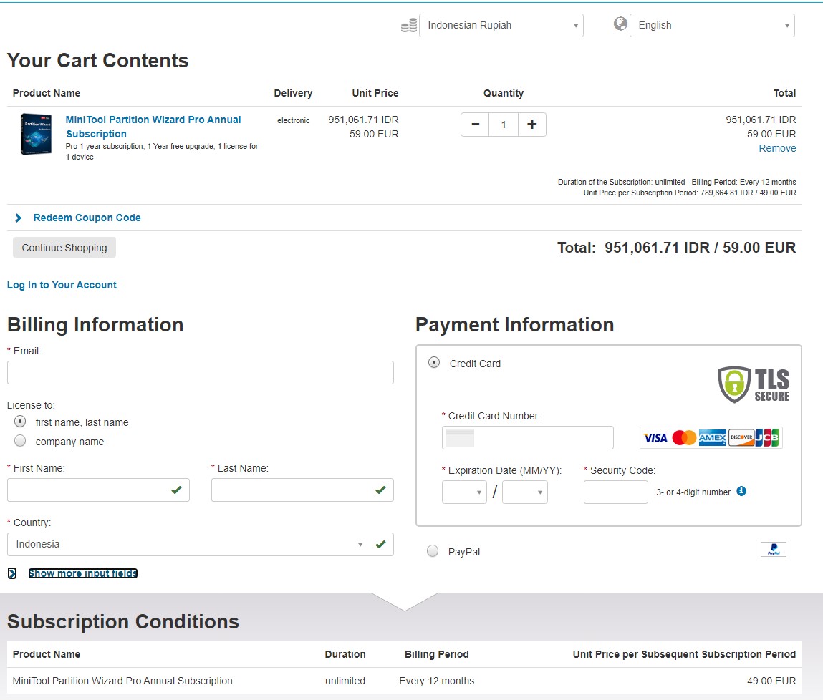Expand Show more input fields
The image size is (823, 700).
click(x=83, y=573)
